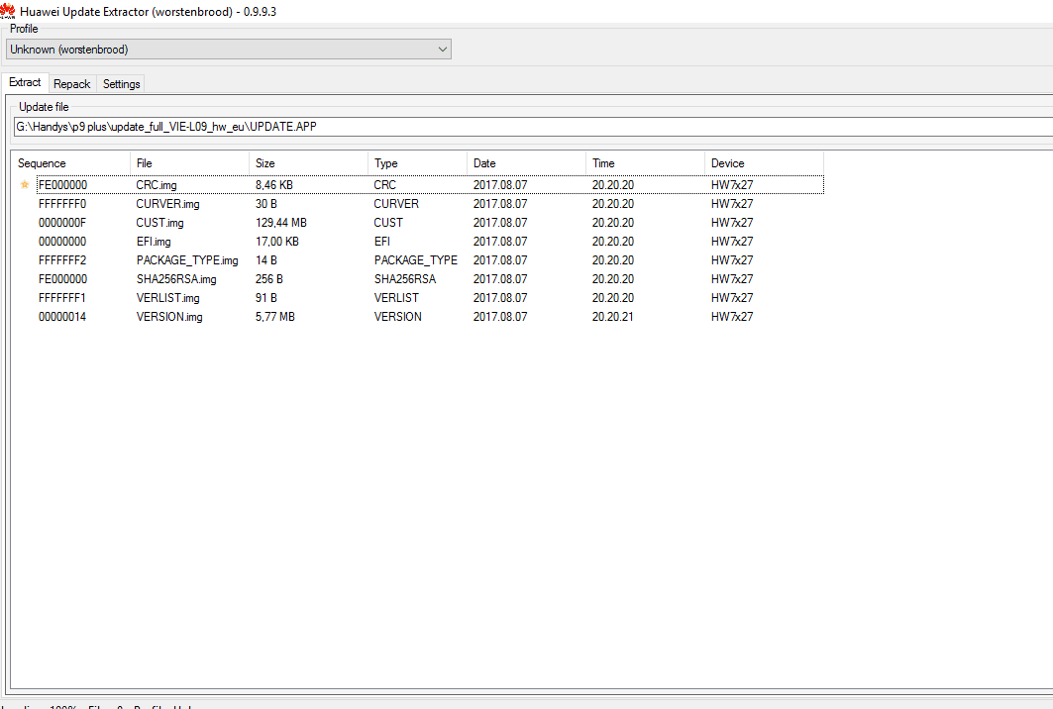
Task: Select the PACKAGE_TYPE.img file entry
Action: tap(187, 259)
